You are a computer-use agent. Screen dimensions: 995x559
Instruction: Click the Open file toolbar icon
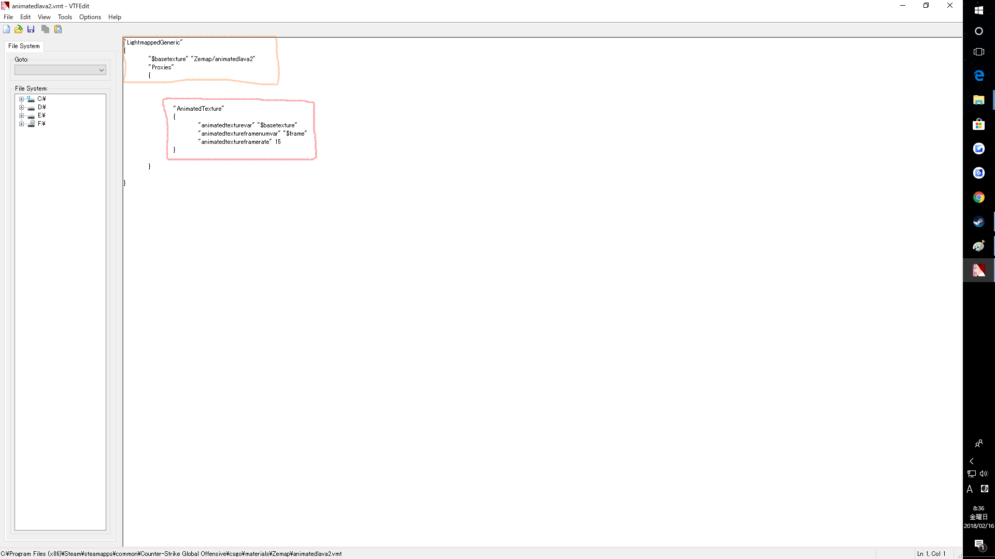pyautogui.click(x=19, y=29)
